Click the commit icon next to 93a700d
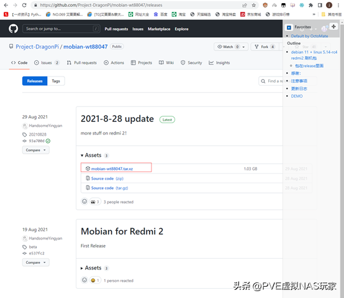Image resolution: width=344 pixels, height=298 pixels. point(25,141)
